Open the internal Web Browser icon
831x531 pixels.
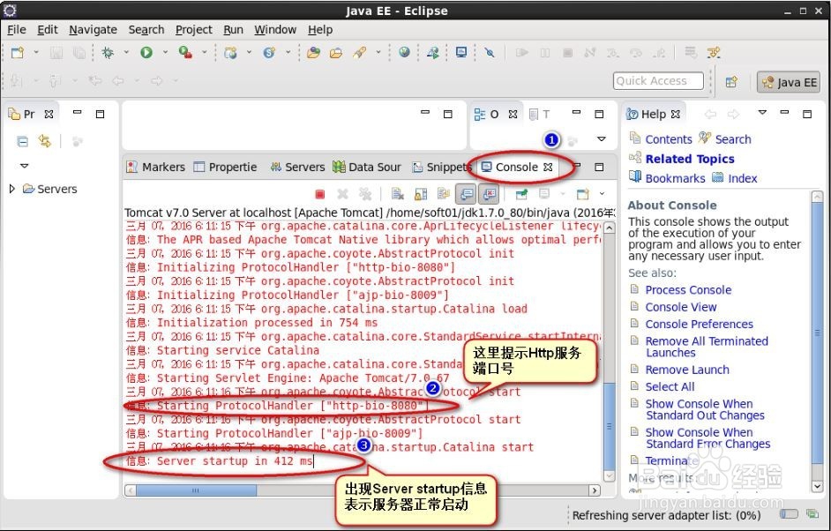coord(401,51)
